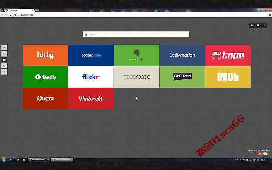Open the Pinterest tile
This screenshot has width=272, height=170.
[91, 98]
